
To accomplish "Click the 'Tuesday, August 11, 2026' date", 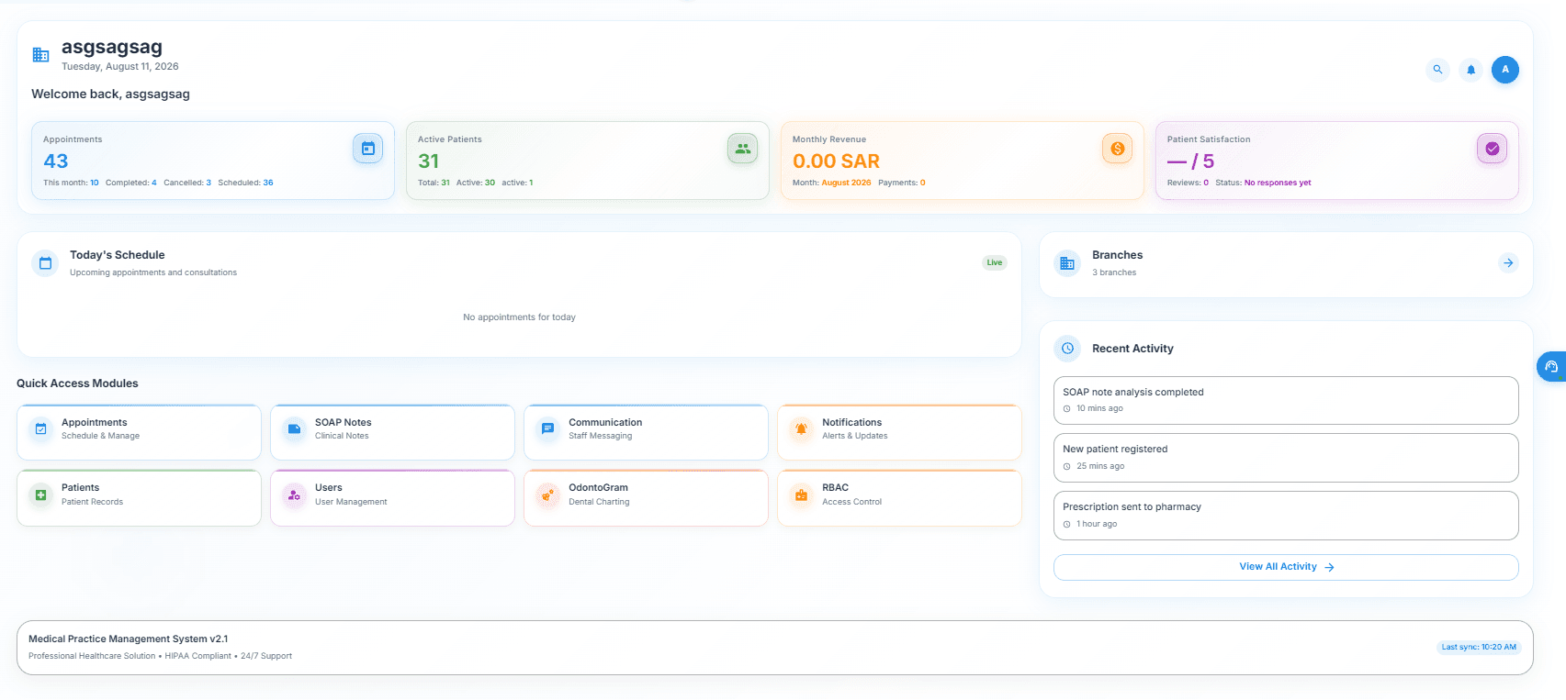I will [x=120, y=66].
